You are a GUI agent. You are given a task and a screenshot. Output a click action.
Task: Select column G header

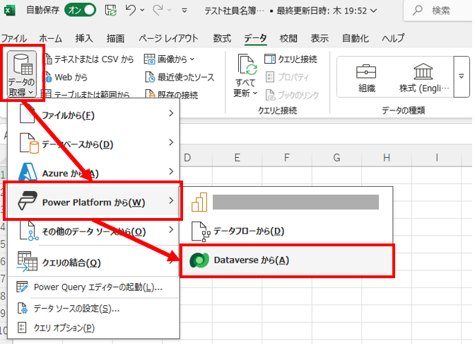pos(336,158)
